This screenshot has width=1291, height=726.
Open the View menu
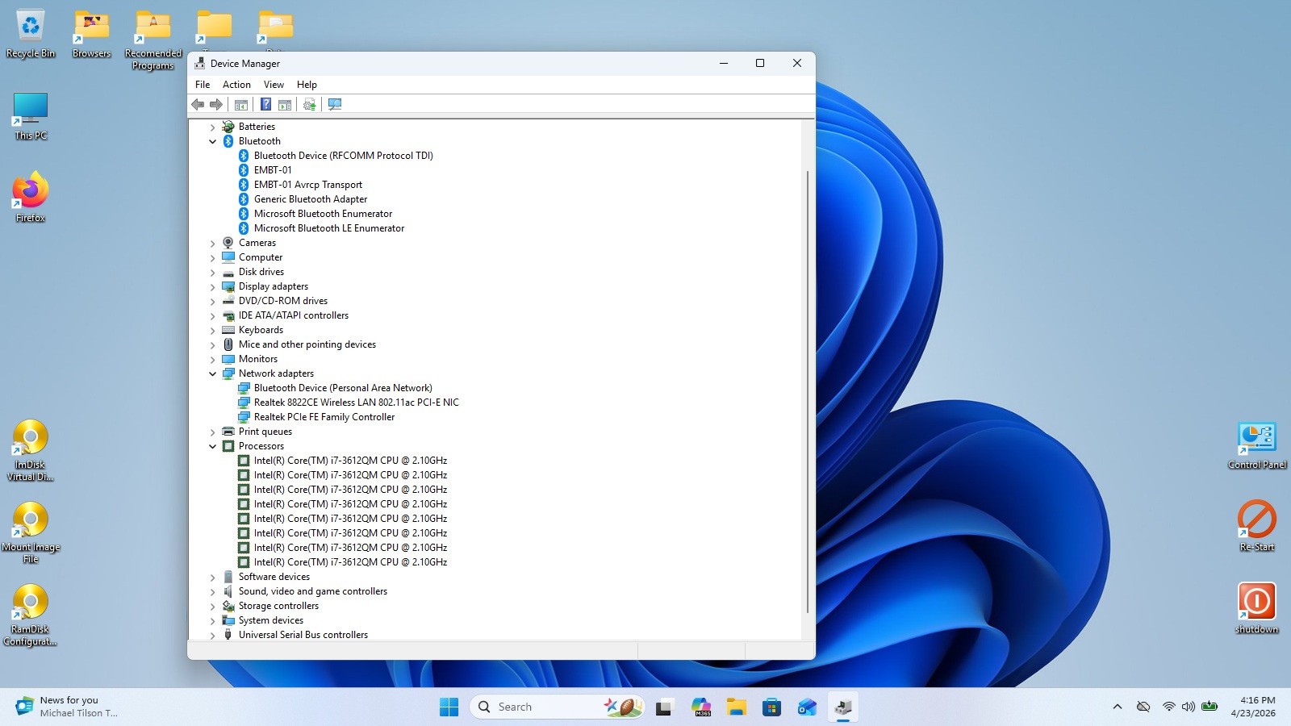click(274, 85)
